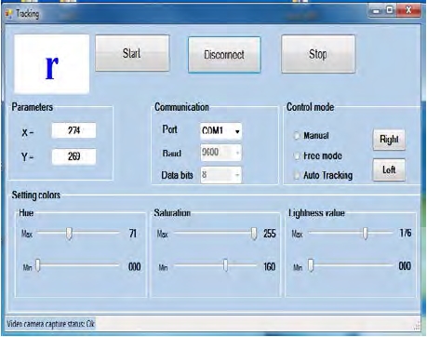This screenshot has width=427, height=337.
Task: Click the Saturation Min slider thumb
Action: pyautogui.click(x=226, y=265)
